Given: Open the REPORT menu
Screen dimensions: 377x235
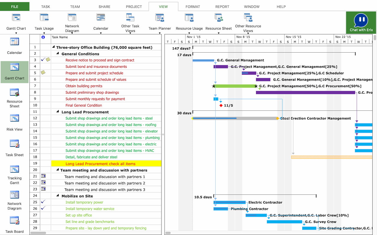Looking at the screenshot, I should [222, 6].
